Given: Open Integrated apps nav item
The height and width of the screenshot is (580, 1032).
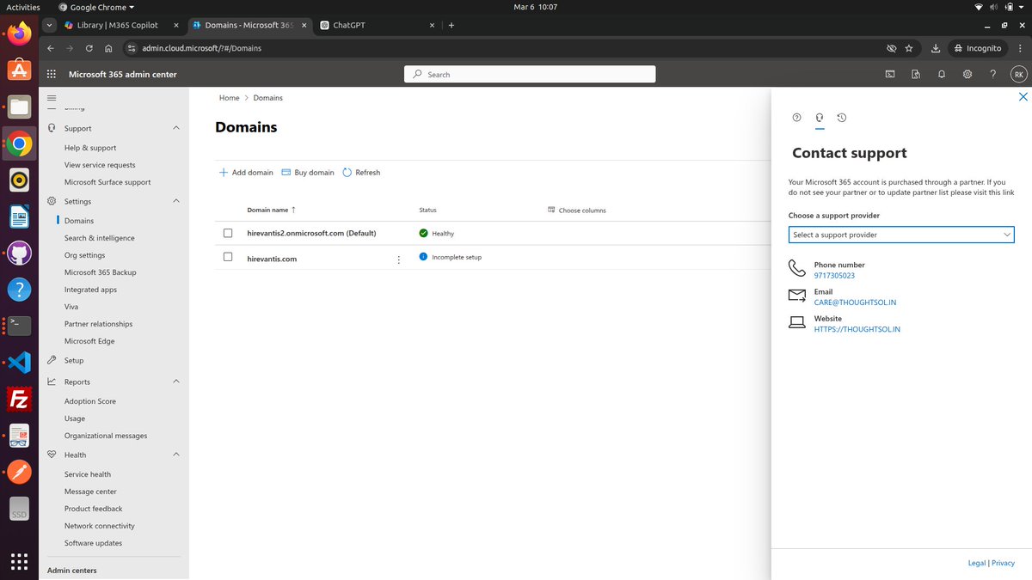Looking at the screenshot, I should (x=90, y=290).
